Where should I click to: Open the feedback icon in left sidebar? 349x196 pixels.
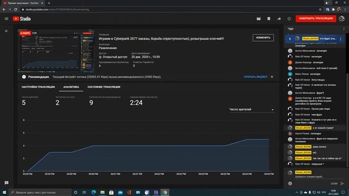(7, 183)
